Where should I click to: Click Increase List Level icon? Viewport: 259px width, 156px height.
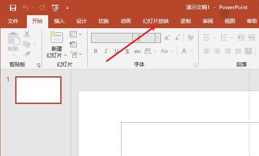pos(252,38)
